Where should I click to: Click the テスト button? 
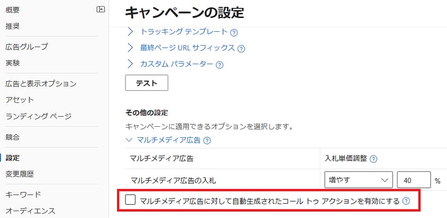(146, 83)
